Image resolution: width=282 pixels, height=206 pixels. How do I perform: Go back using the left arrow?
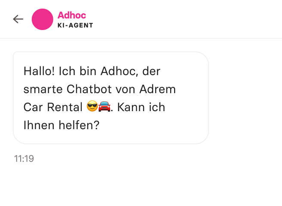tap(18, 19)
